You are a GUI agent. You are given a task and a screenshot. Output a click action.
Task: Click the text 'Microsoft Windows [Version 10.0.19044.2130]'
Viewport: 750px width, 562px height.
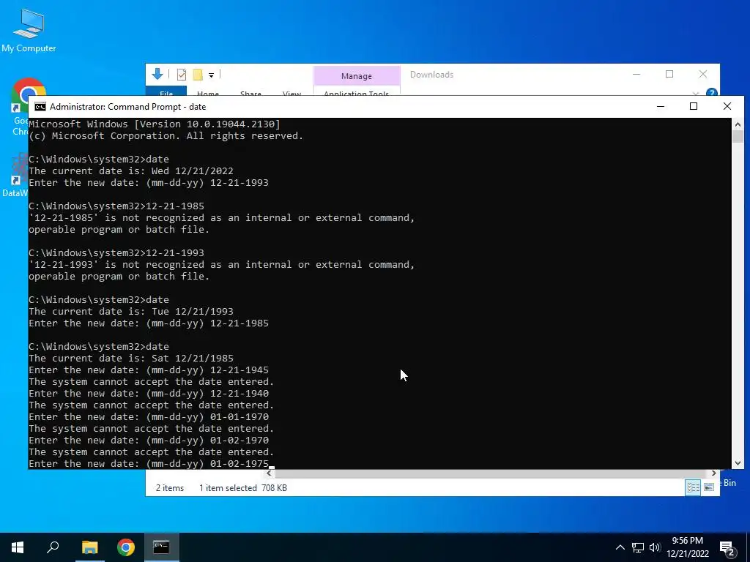pos(155,124)
